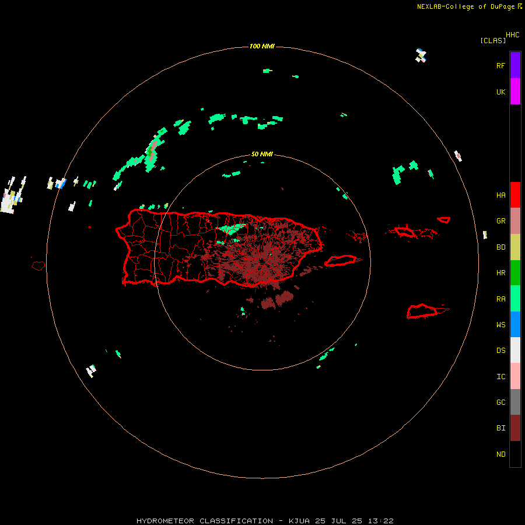Select the DS legend label
Viewport: 525px width, 525px height.
pos(501,351)
